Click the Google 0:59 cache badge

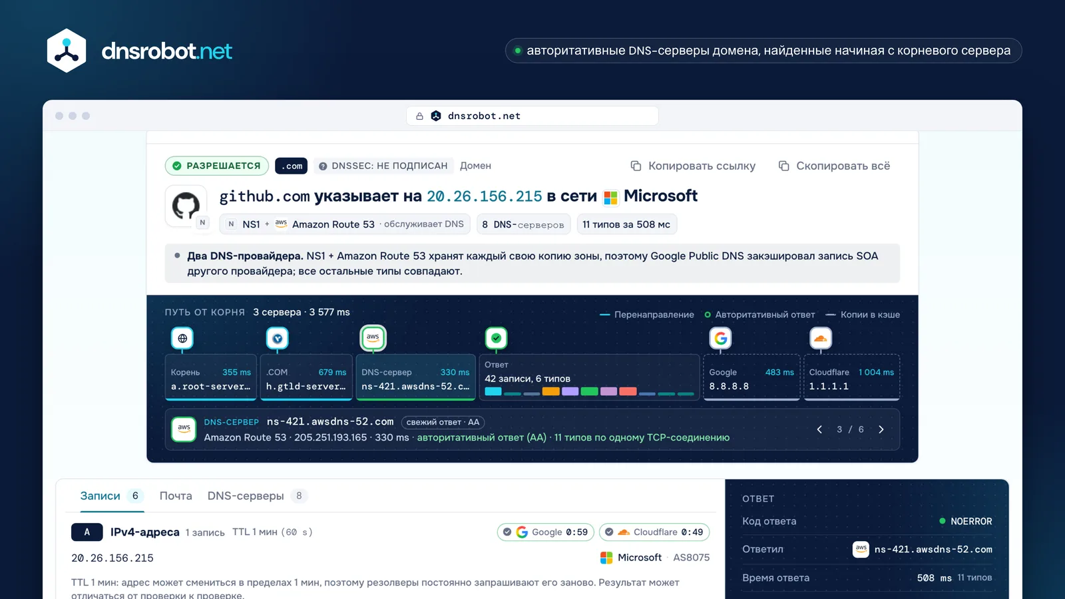tap(545, 532)
